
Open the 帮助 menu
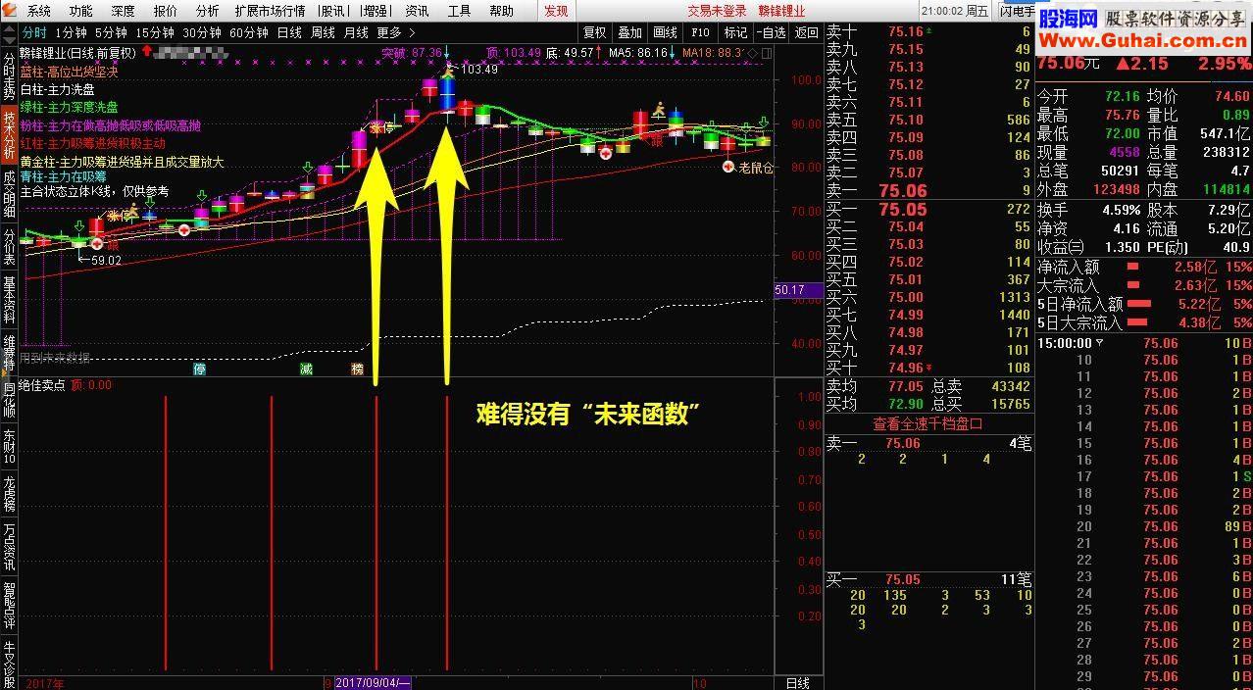501,11
